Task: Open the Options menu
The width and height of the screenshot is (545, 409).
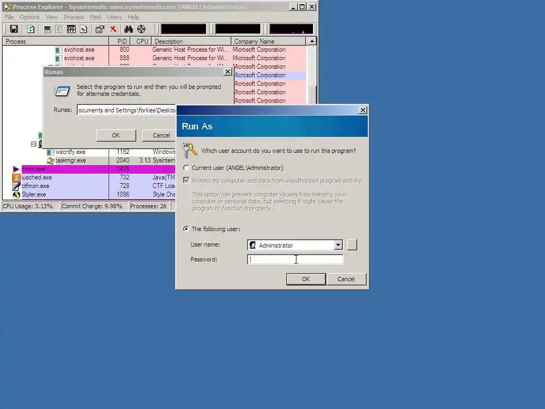Action: [x=30, y=17]
